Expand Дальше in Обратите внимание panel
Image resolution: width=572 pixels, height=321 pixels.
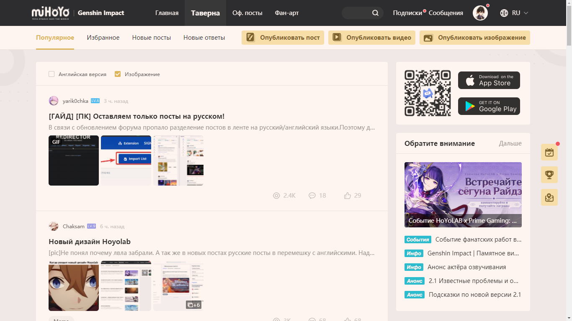pyautogui.click(x=510, y=143)
